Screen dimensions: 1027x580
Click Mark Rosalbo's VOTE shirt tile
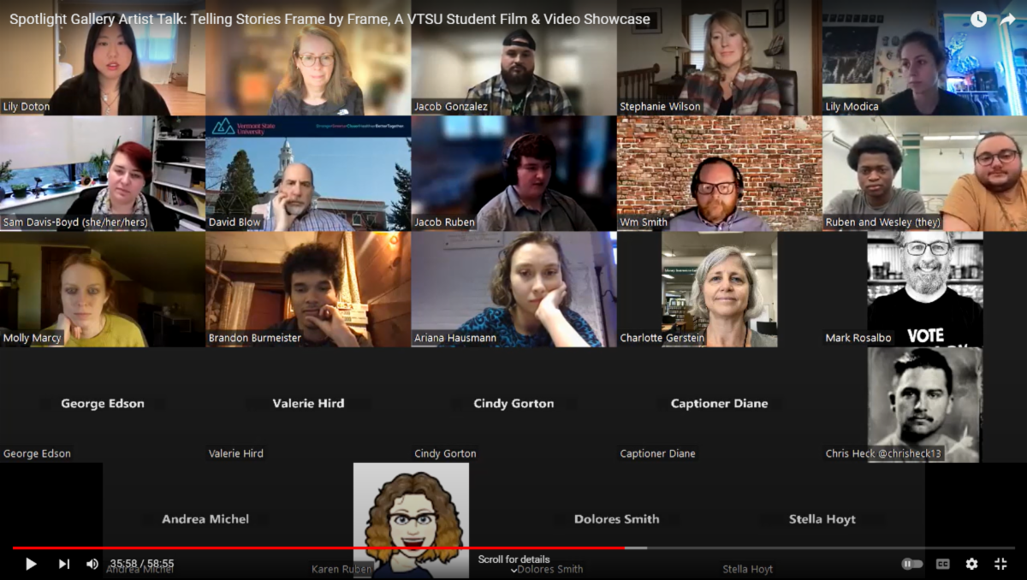[924, 289]
